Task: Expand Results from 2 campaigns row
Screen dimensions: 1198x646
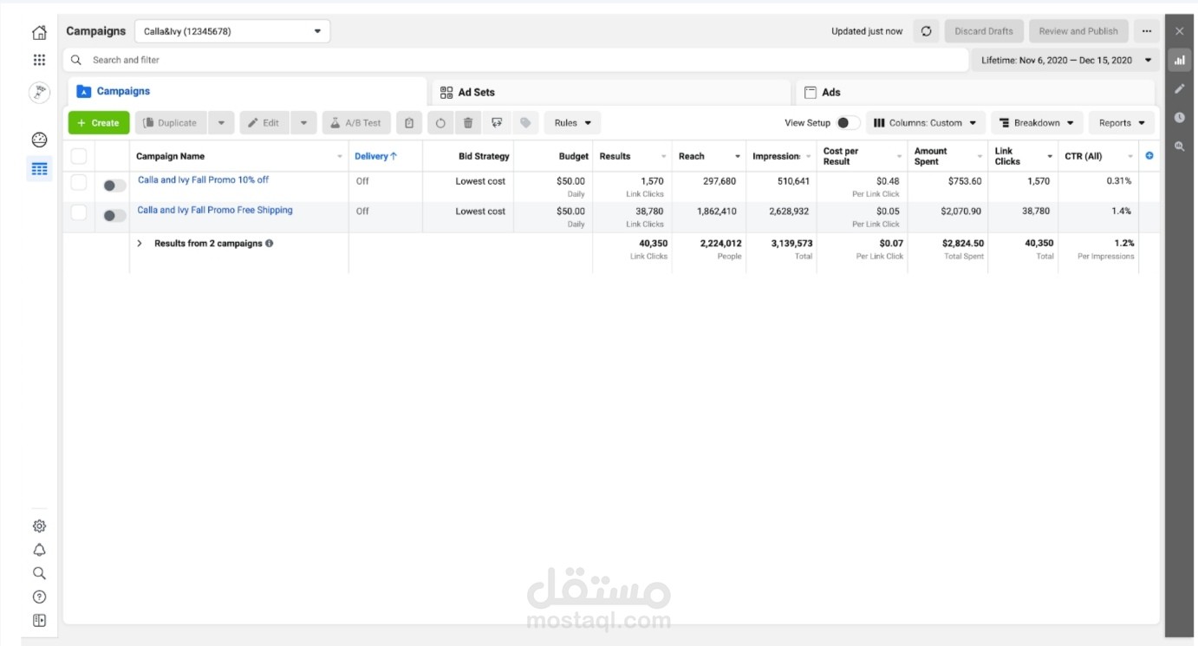Action: [x=140, y=244]
